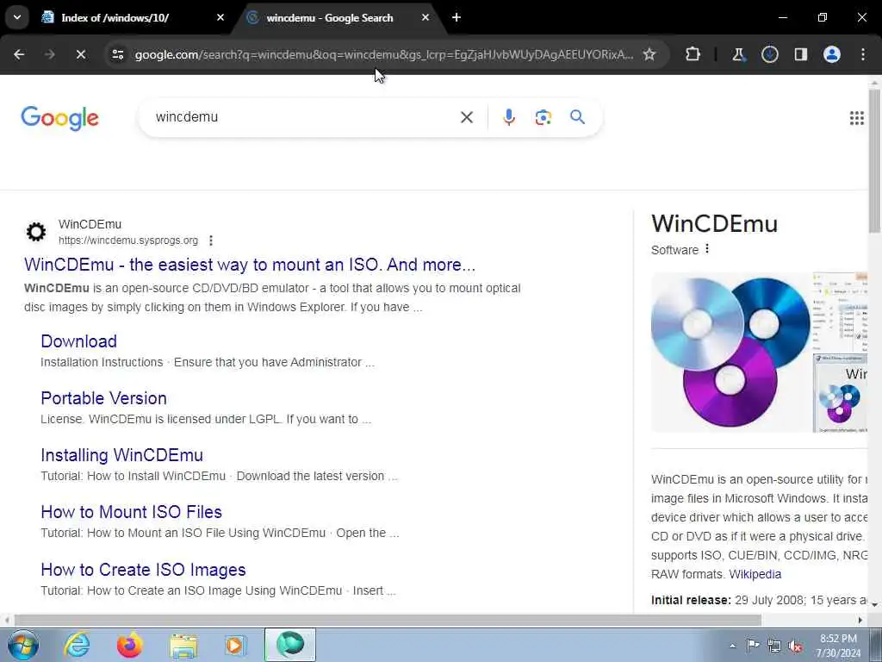
Task: Open the Download sitelink
Action: (x=78, y=341)
